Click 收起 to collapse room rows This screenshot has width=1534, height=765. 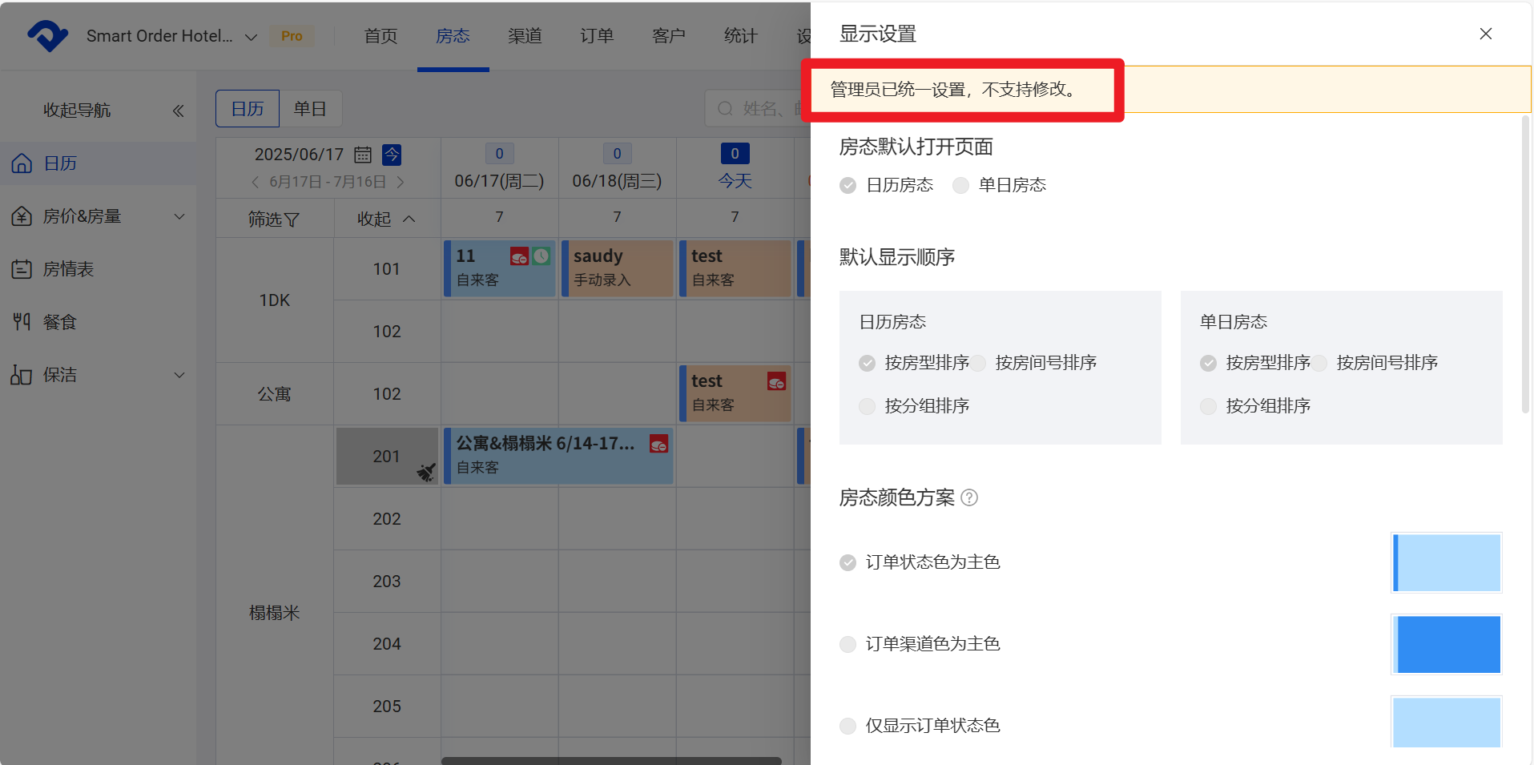(x=386, y=219)
